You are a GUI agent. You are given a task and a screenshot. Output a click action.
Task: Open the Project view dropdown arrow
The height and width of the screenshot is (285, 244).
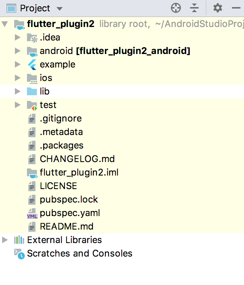pos(59,9)
